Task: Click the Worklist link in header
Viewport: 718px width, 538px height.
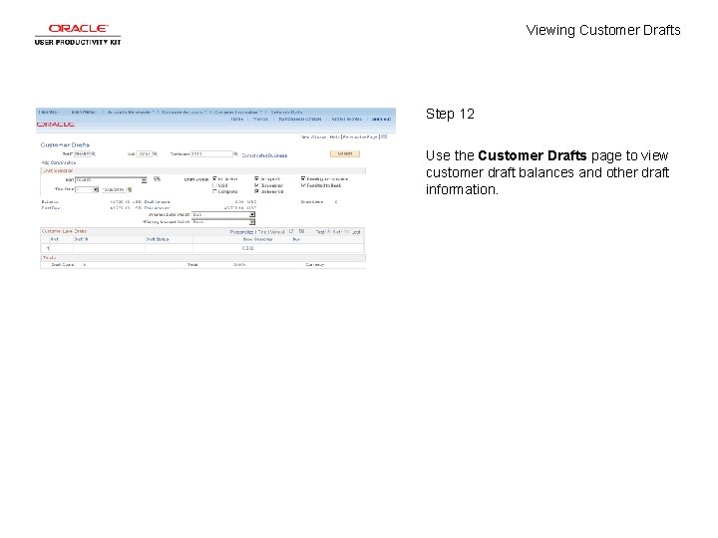Action: (260, 119)
